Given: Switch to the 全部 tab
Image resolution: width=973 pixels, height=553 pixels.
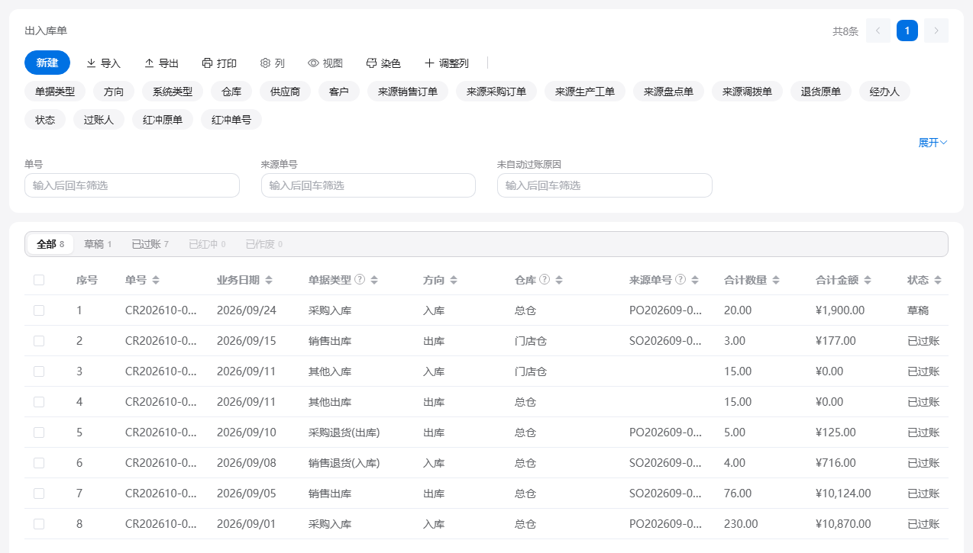Looking at the screenshot, I should tap(50, 244).
